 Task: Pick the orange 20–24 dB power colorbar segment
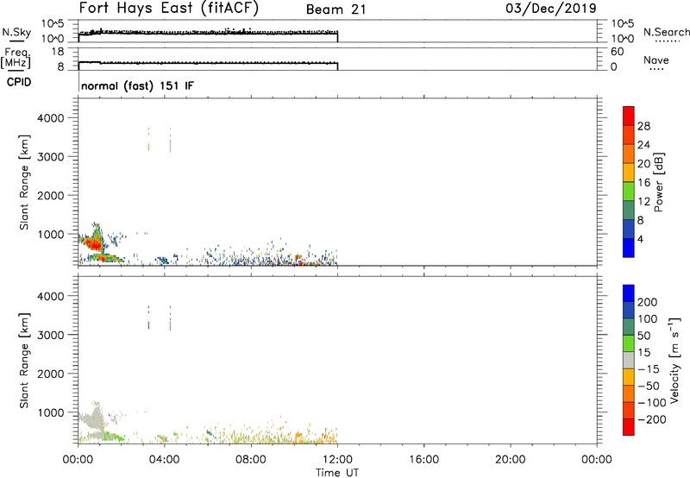tap(629, 154)
